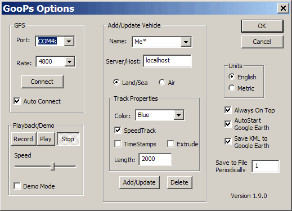Enable the Demo Mode checkbox
The width and height of the screenshot is (292, 211).
(17, 186)
